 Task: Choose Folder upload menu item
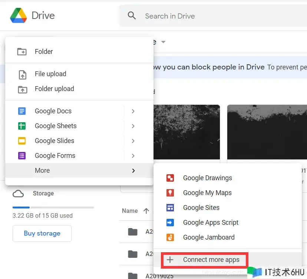pos(79,89)
